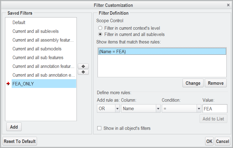Open the Condition dropdown
This screenshot has width=233, height=148.
coord(199,109)
